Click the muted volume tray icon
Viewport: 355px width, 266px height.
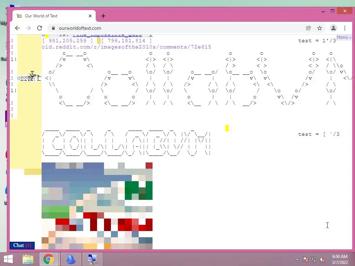pyautogui.click(x=322, y=259)
